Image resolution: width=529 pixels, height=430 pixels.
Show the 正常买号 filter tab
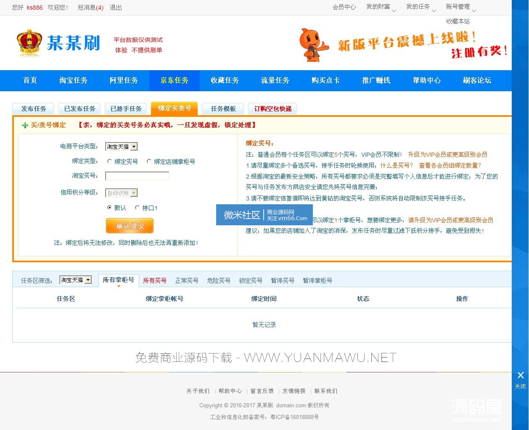[x=187, y=280]
